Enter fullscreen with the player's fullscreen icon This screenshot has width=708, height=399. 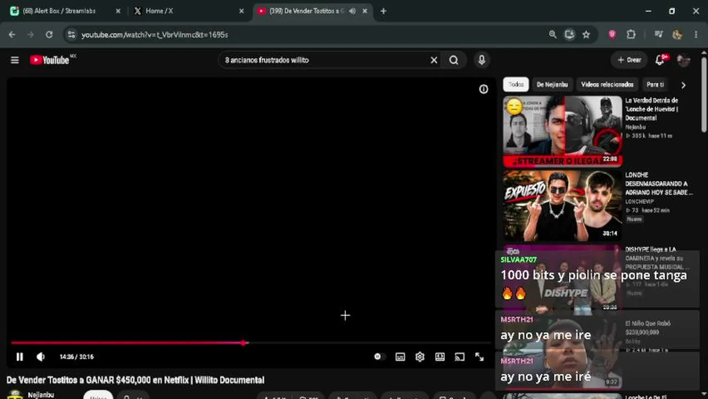coord(480,357)
